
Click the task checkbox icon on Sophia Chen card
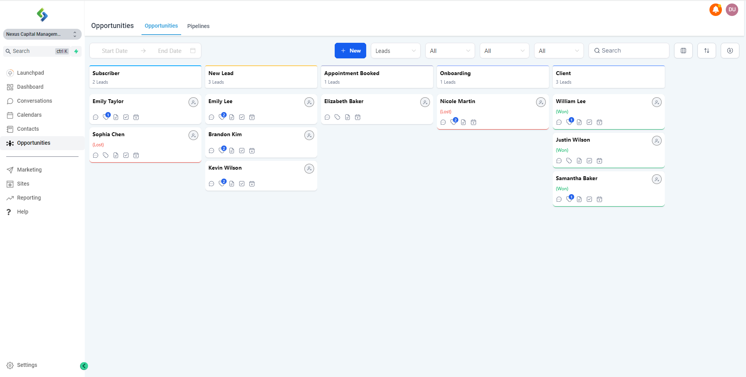pos(126,155)
